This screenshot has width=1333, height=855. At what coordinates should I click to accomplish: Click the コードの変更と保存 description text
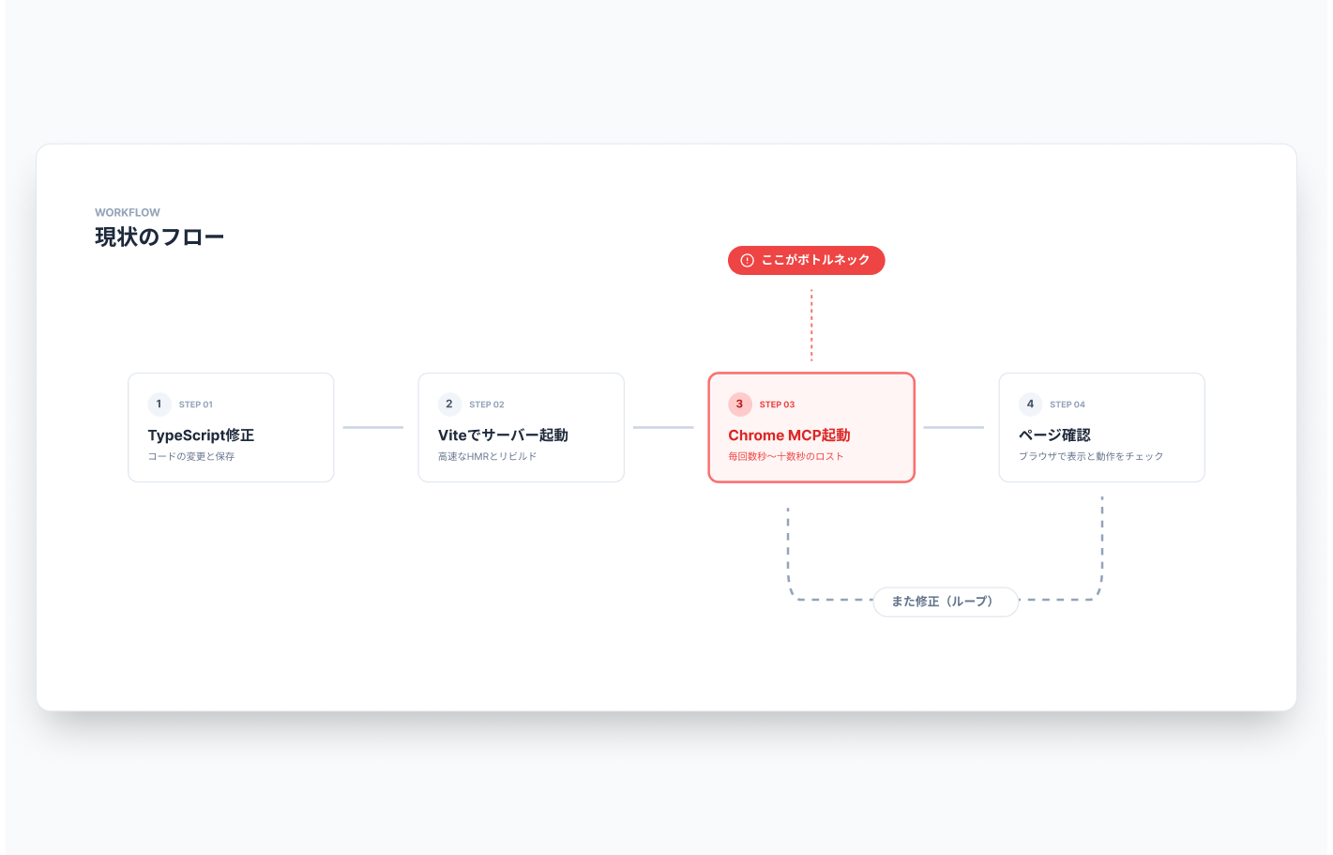191,457
